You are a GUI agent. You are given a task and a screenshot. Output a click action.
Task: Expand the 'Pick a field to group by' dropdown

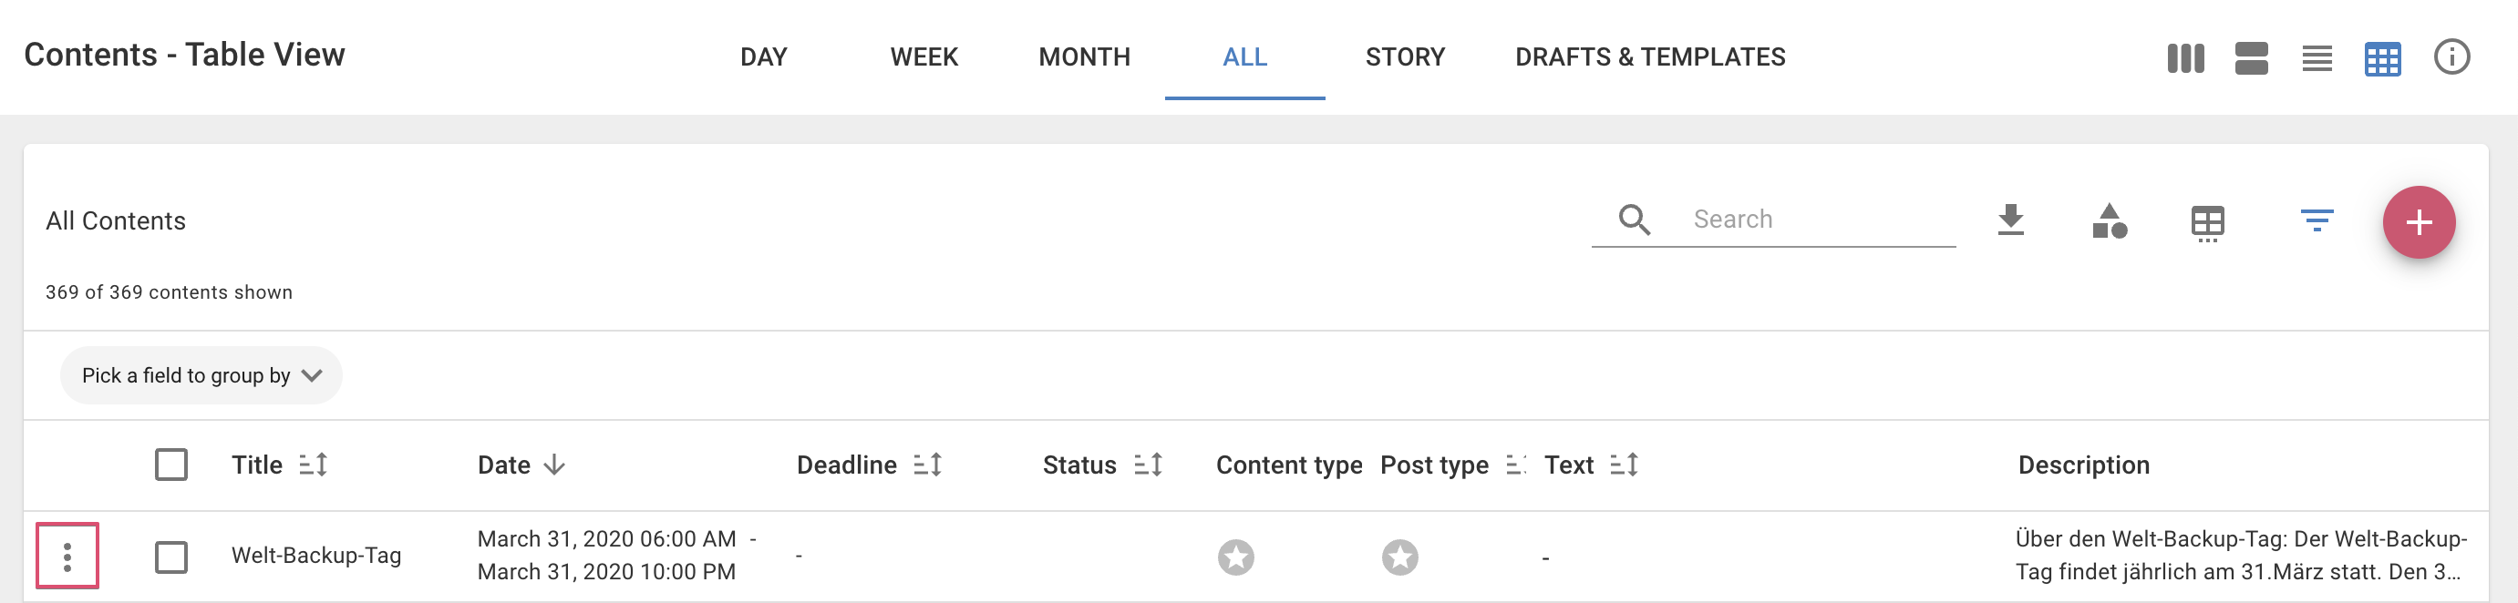(x=201, y=375)
